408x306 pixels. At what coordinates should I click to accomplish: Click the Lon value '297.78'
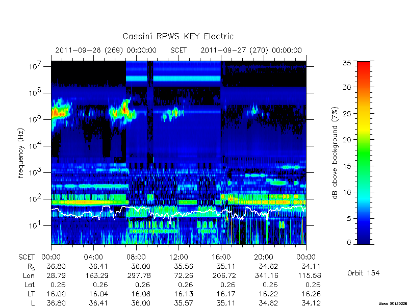(x=139, y=275)
